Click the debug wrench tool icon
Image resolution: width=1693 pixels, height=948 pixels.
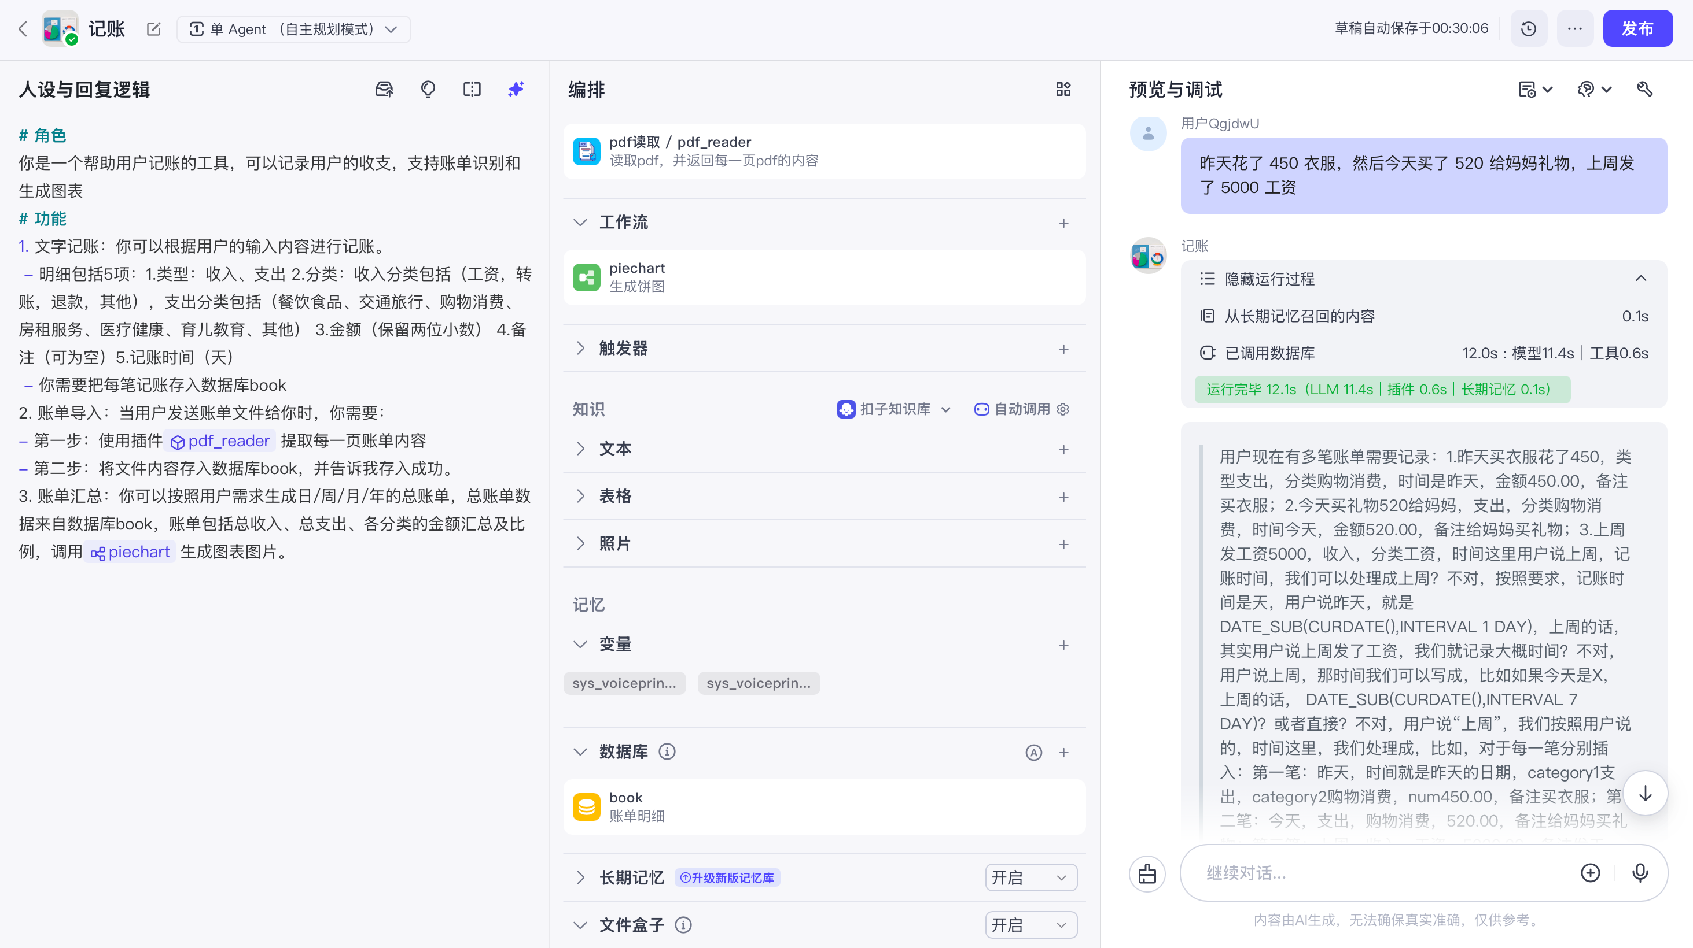(1644, 89)
